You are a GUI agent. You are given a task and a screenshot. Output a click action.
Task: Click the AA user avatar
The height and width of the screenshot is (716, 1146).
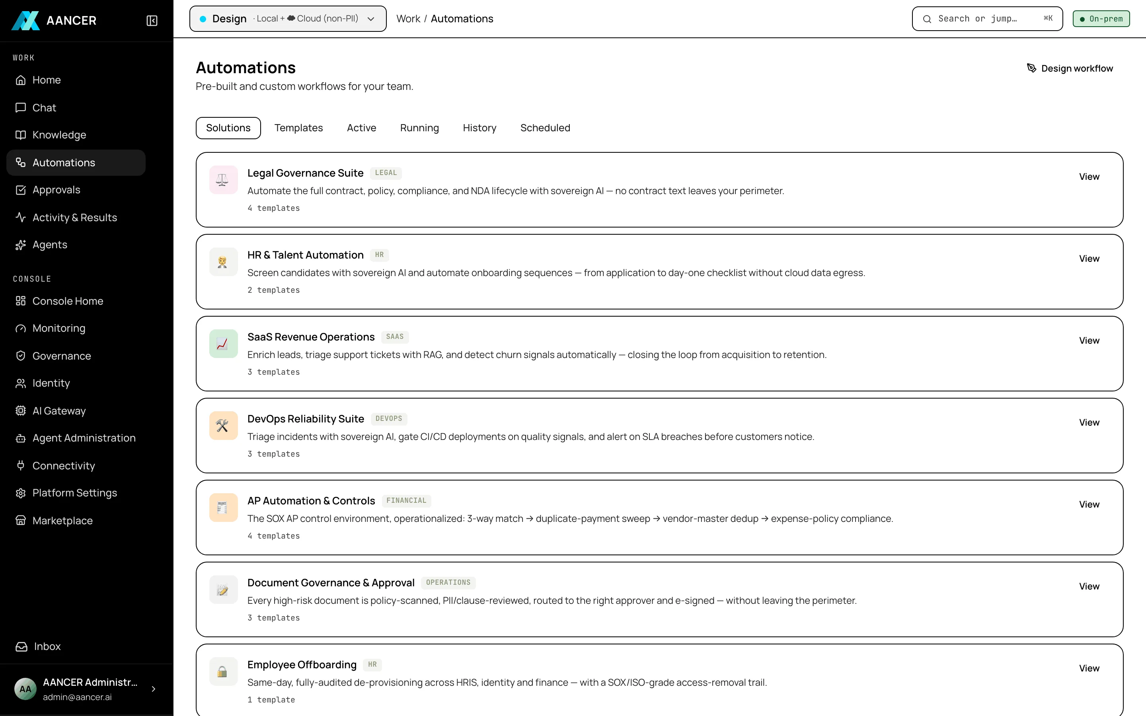[x=25, y=689]
